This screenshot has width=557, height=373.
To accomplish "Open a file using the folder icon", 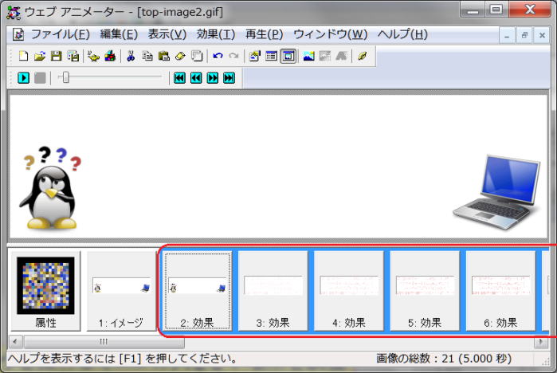I will 40,56.
